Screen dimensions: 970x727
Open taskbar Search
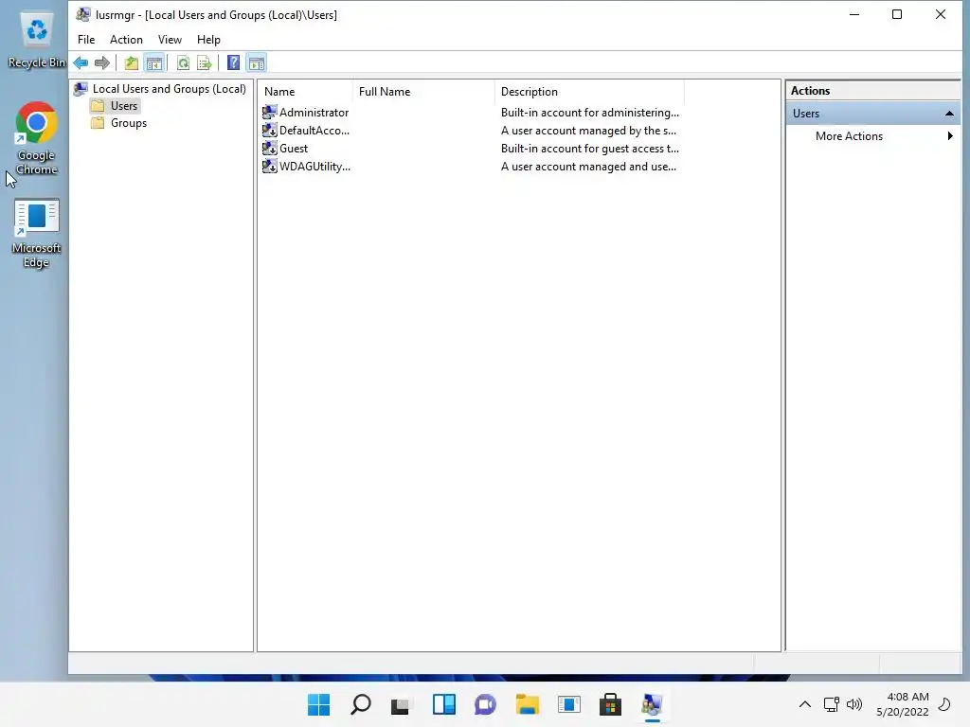point(361,704)
